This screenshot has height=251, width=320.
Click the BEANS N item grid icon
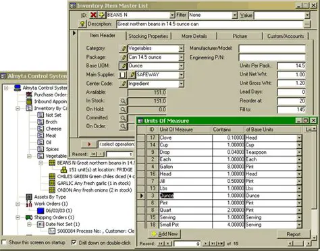(52, 163)
